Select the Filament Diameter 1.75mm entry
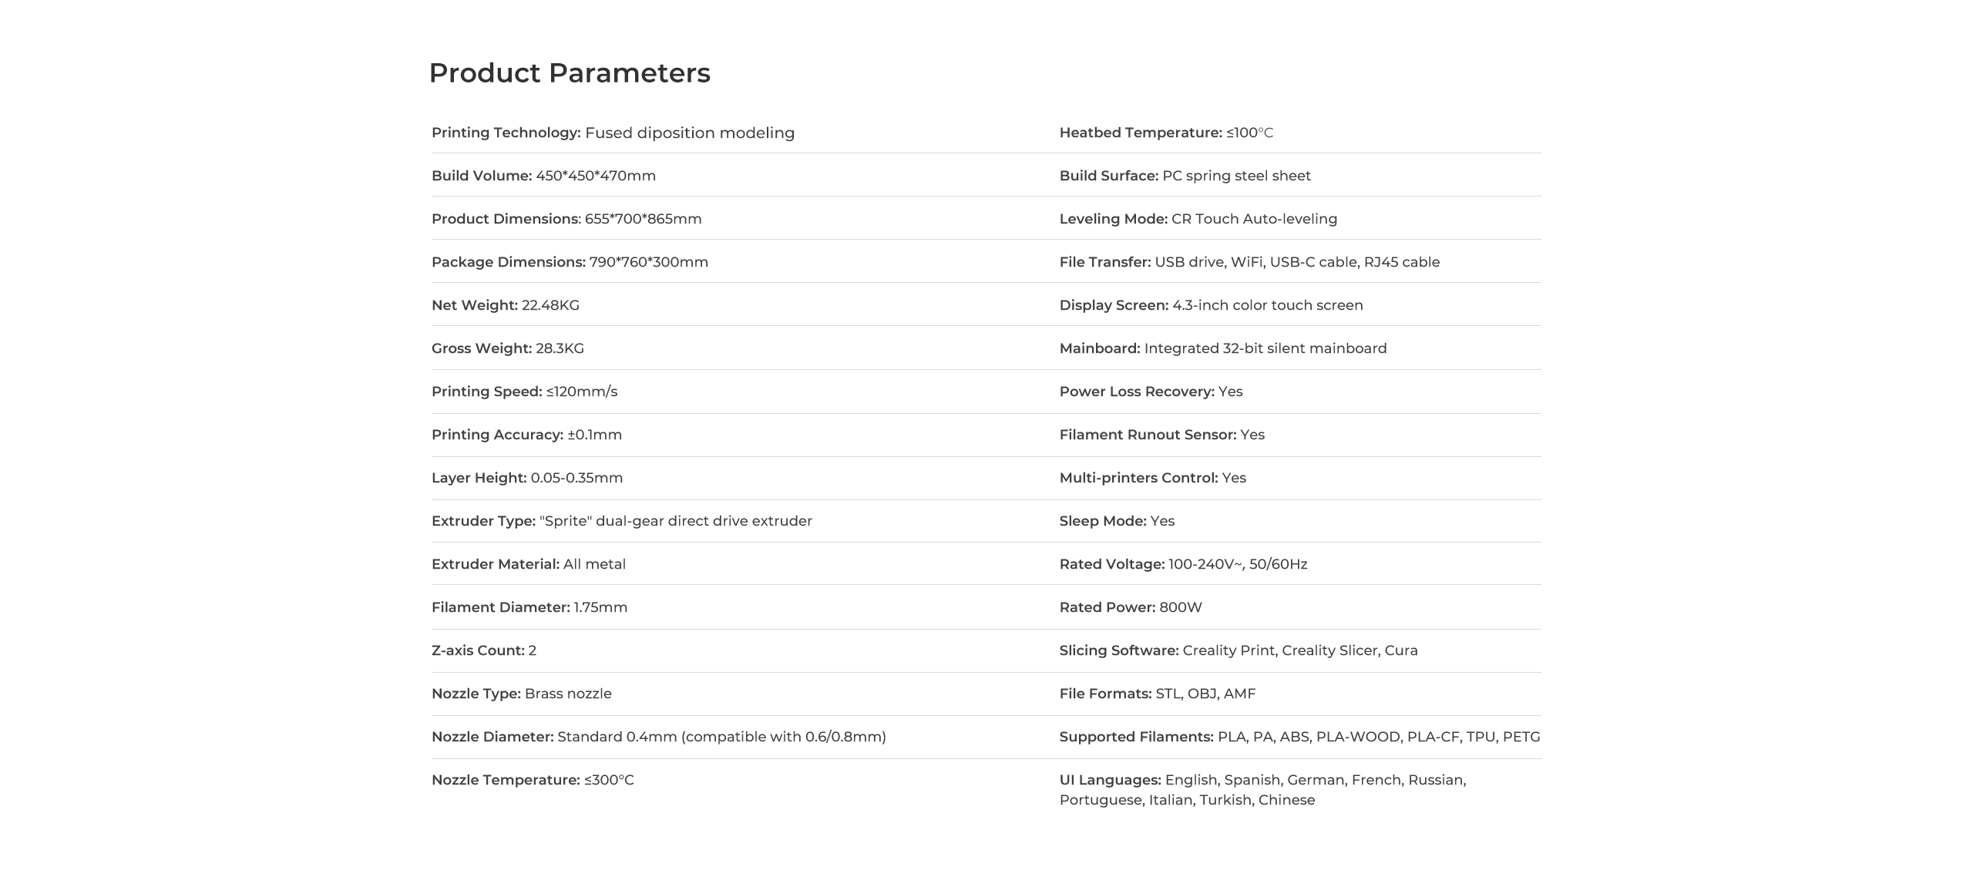The width and height of the screenshot is (1973, 887). (x=529, y=607)
